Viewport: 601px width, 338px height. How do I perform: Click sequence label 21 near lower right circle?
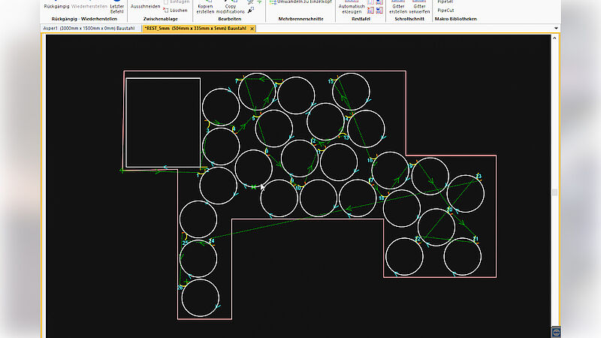[476, 239]
